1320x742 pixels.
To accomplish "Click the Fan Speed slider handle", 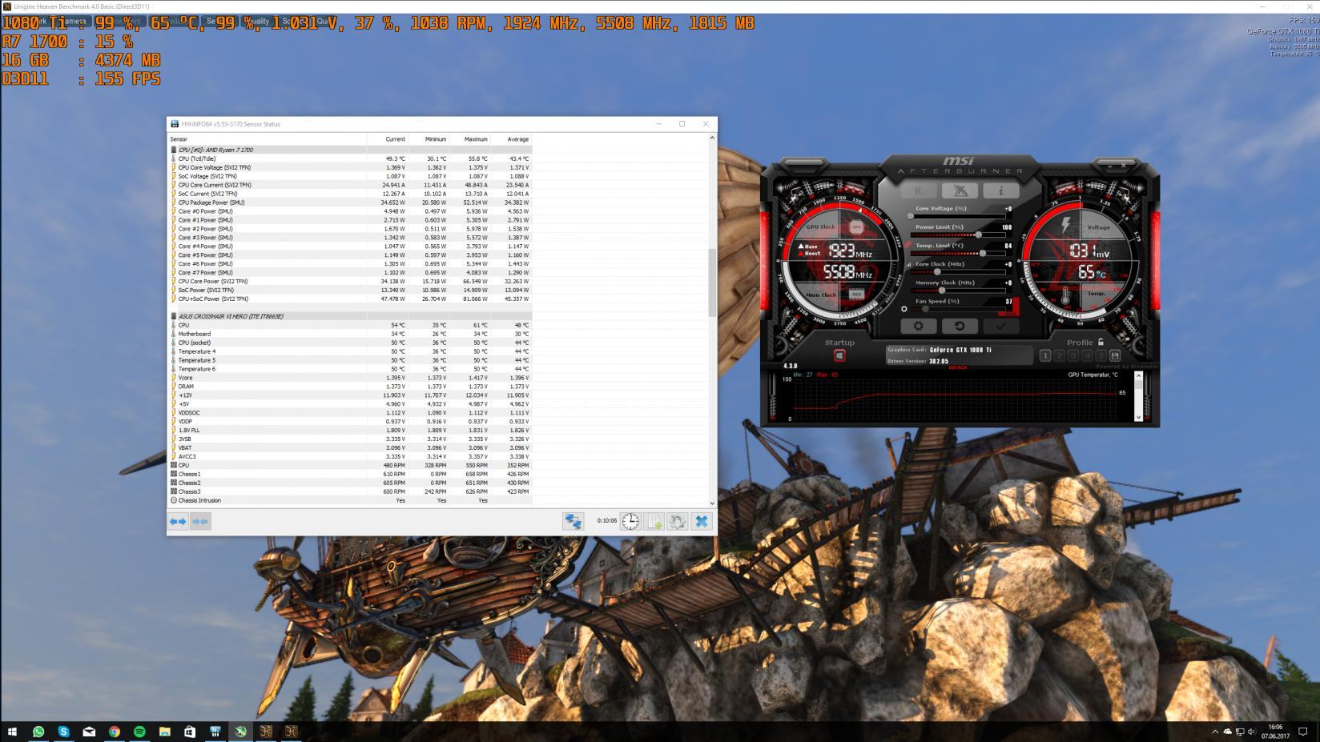I will point(927,309).
